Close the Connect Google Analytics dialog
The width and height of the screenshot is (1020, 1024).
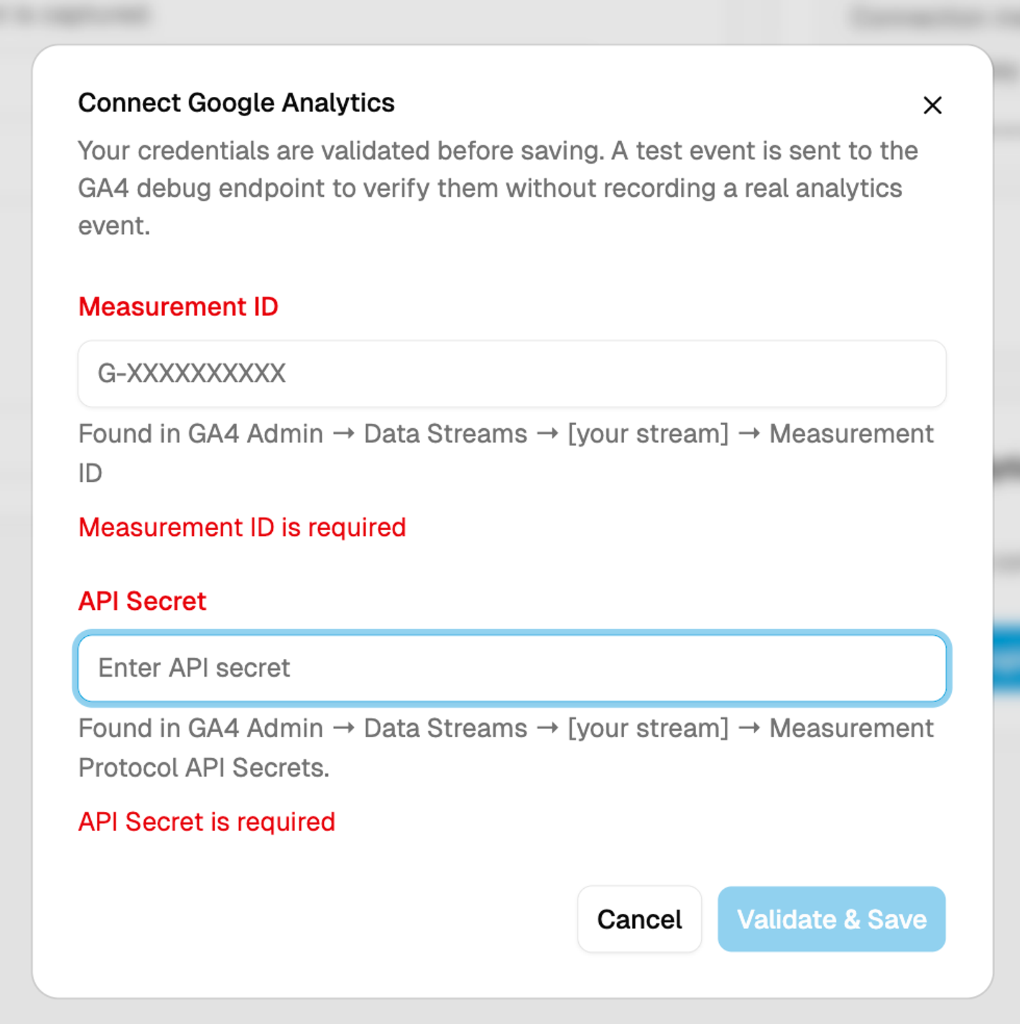tap(932, 105)
